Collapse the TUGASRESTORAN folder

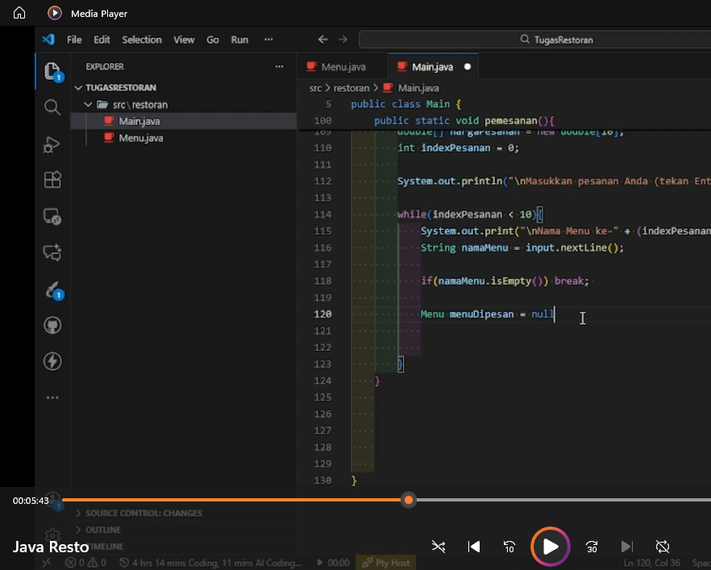point(77,87)
